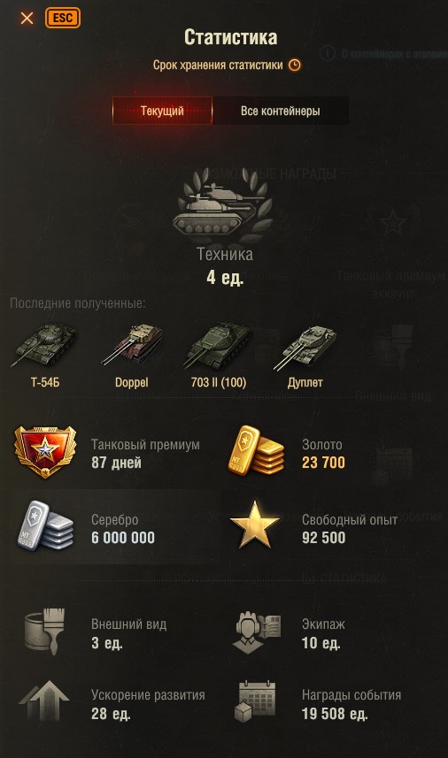
Task: Click the Серебро silver bars icon
Action: tap(45, 525)
